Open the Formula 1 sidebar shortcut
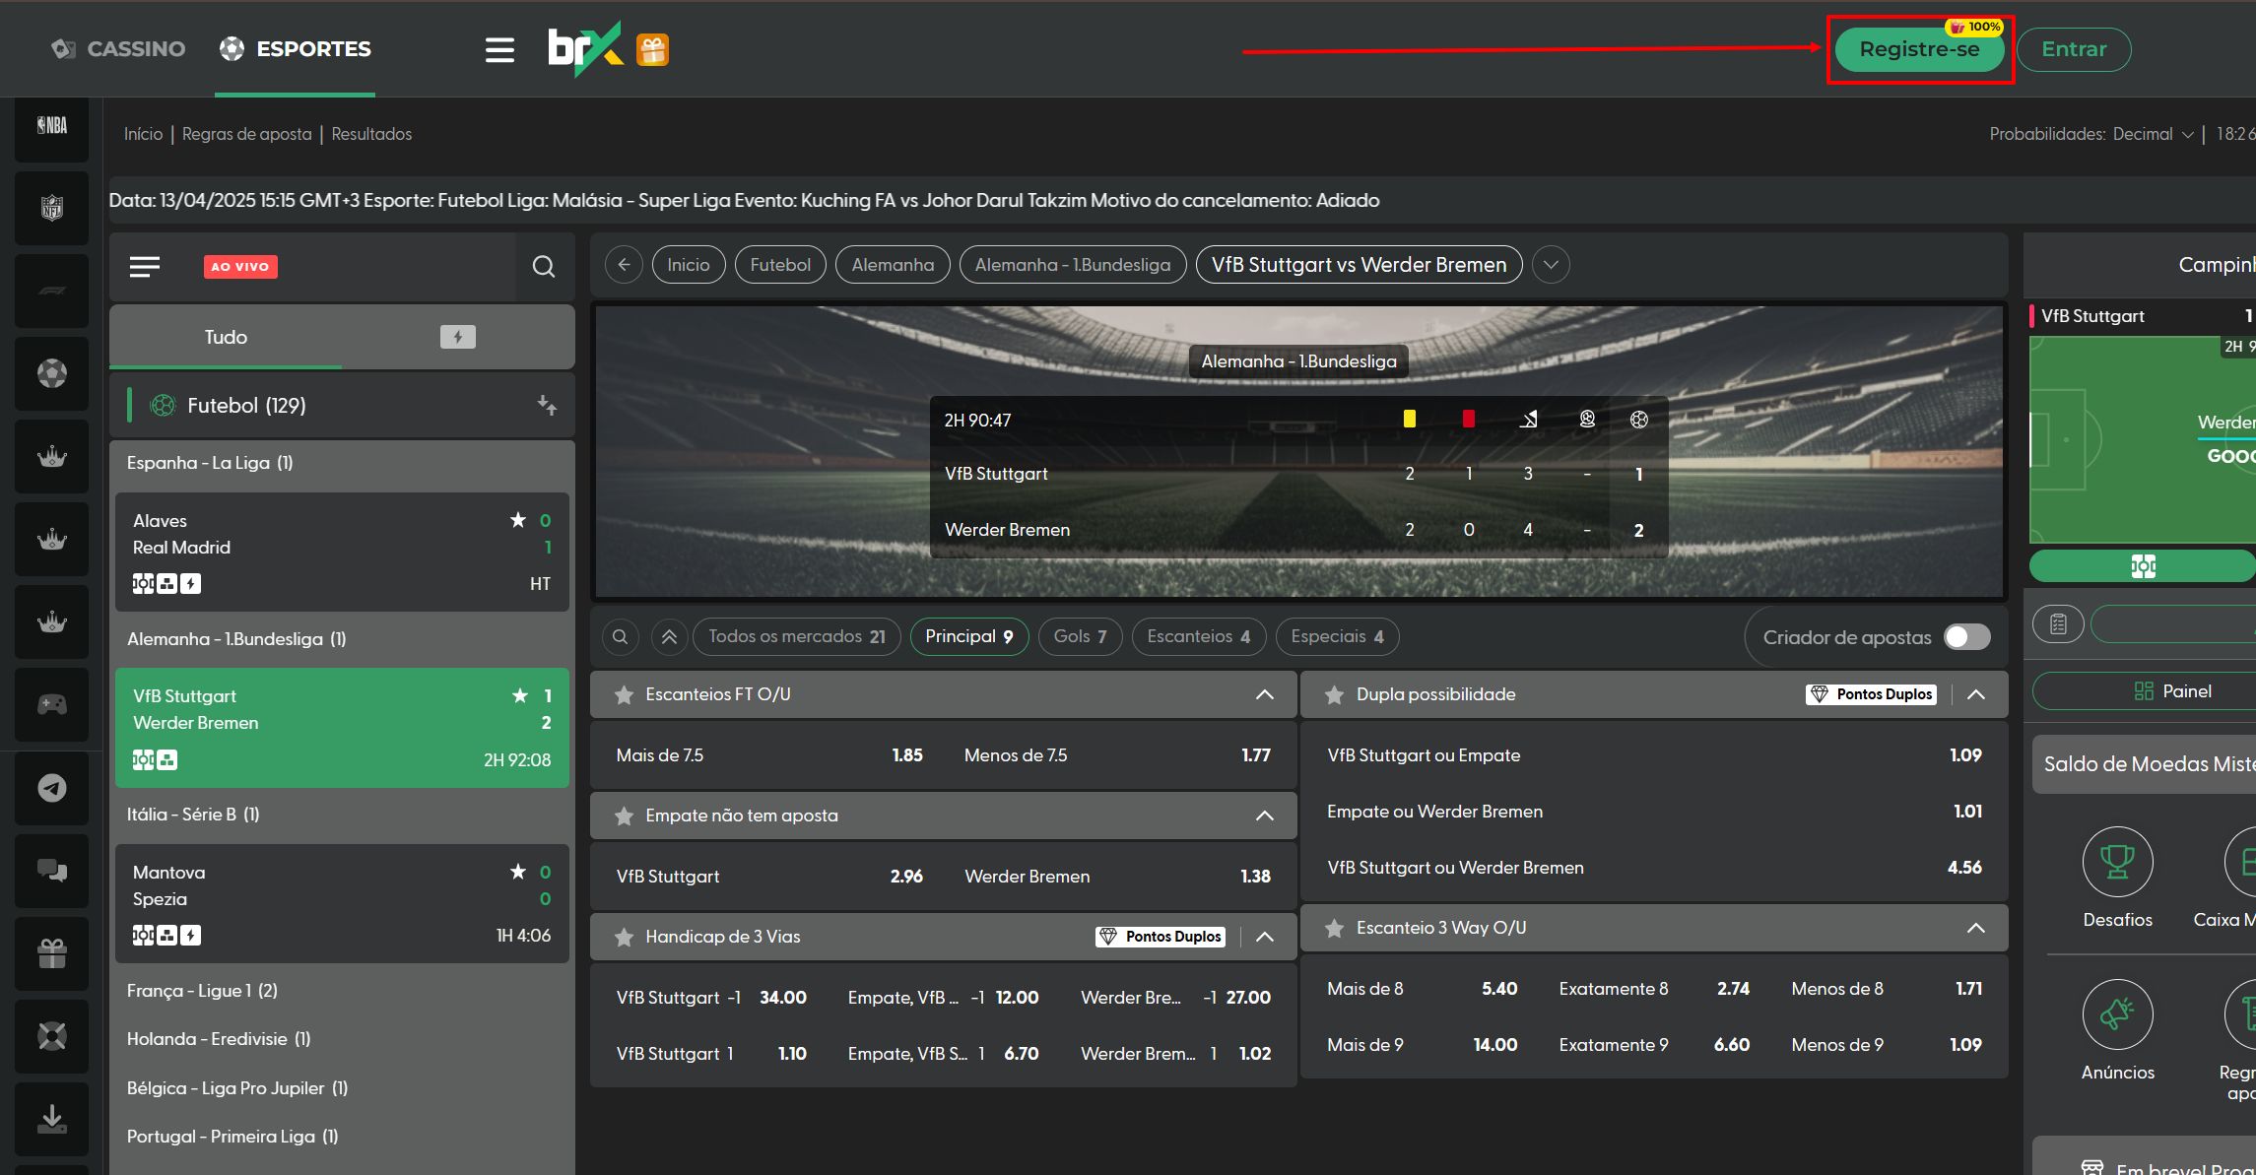 52,291
